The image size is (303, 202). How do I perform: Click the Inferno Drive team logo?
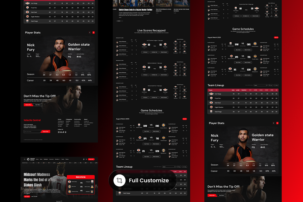92,187
